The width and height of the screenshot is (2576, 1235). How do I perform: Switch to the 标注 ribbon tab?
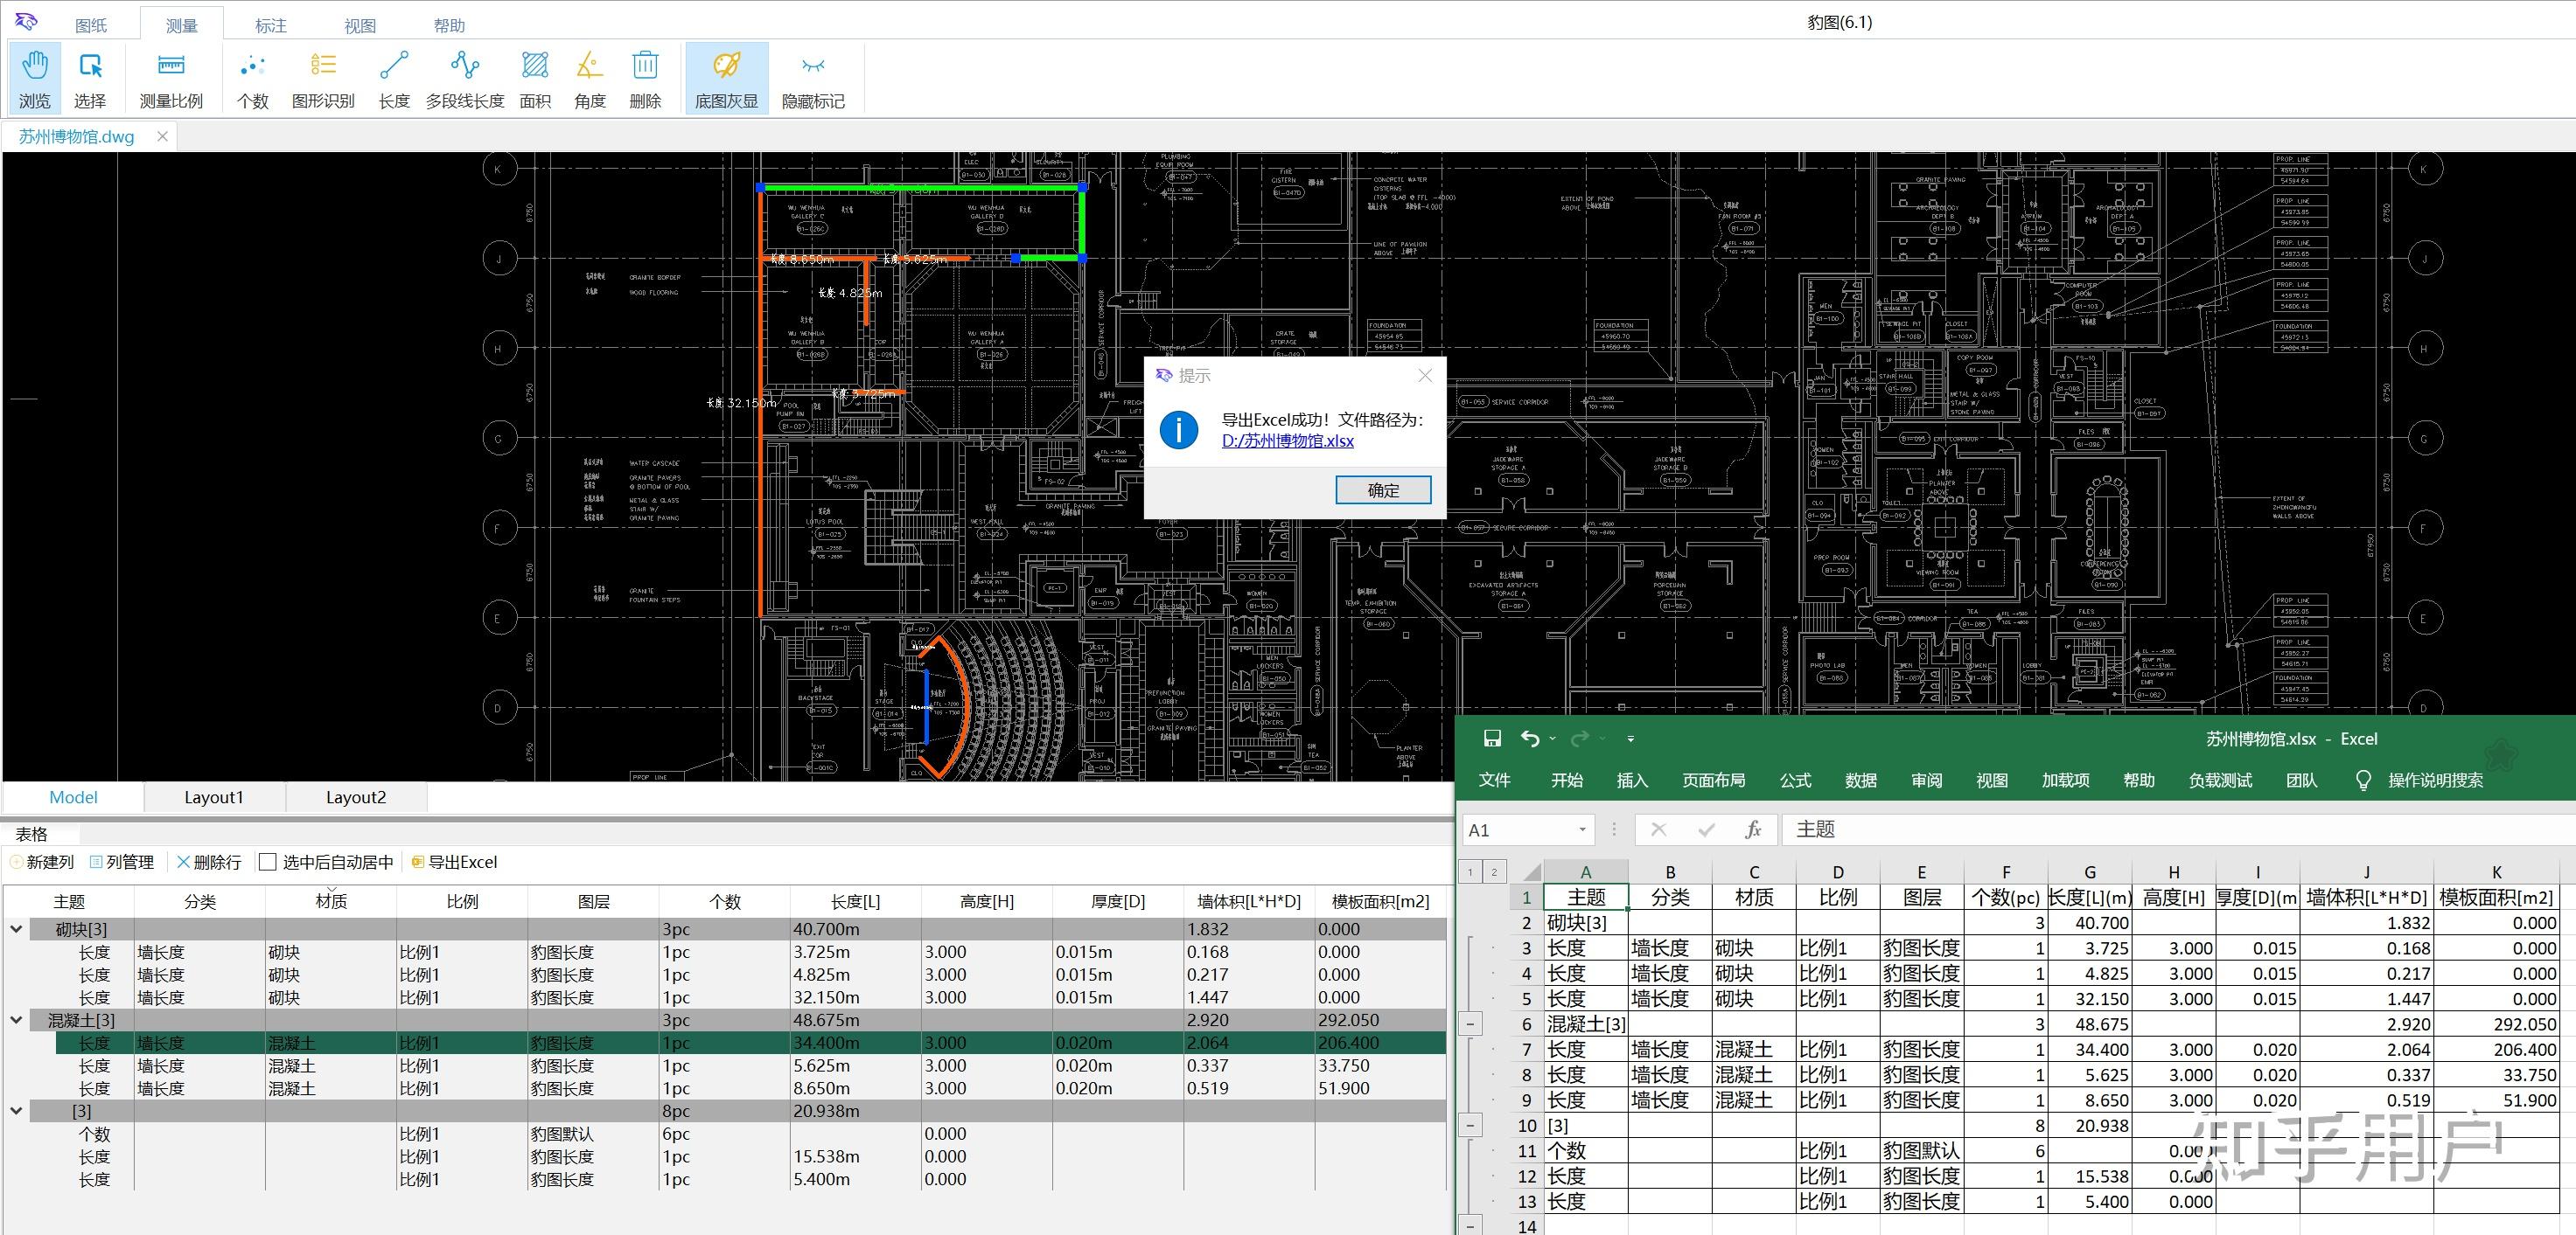pyautogui.click(x=271, y=26)
